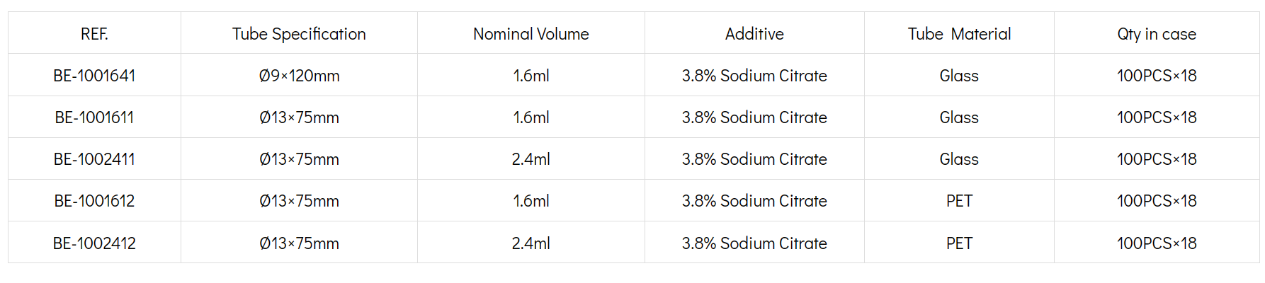Image resolution: width=1265 pixels, height=283 pixels.
Task: Click the Ø9×120mm specification cell
Action: click(x=299, y=76)
